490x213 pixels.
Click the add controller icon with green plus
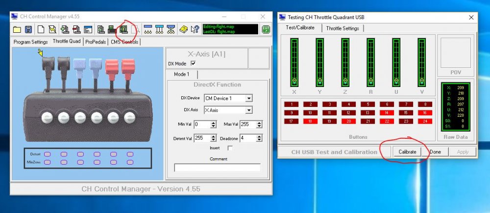pos(65,30)
